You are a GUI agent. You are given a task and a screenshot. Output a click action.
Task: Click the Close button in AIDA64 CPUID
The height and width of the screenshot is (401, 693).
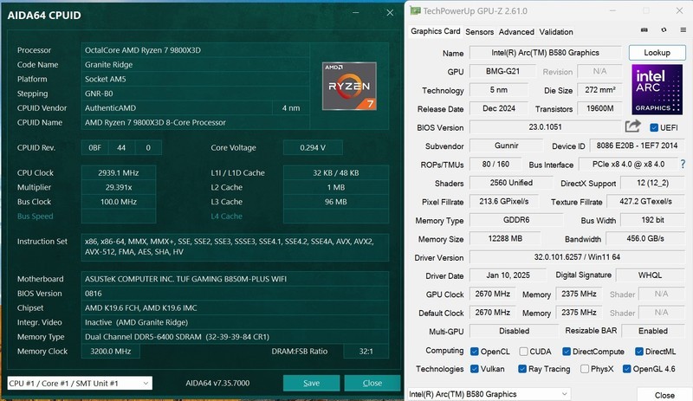(x=372, y=383)
